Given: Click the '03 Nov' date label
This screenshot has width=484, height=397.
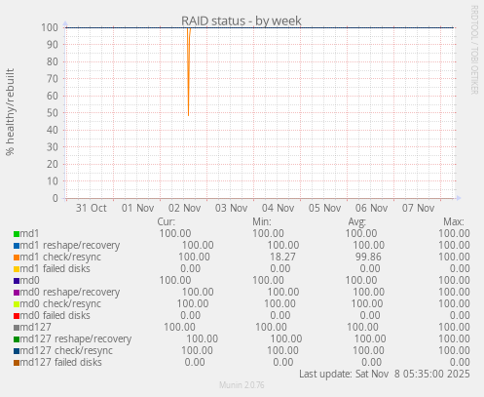Looking at the screenshot, I should pos(231,208).
